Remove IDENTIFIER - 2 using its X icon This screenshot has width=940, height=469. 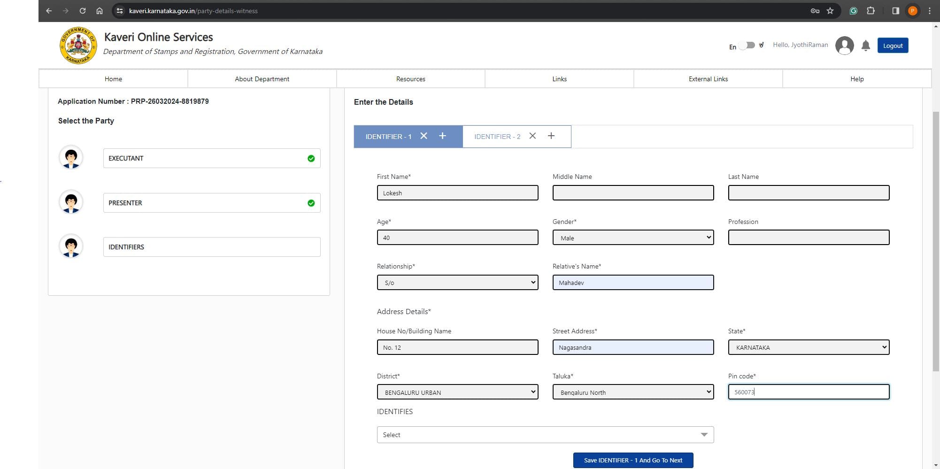click(x=532, y=136)
